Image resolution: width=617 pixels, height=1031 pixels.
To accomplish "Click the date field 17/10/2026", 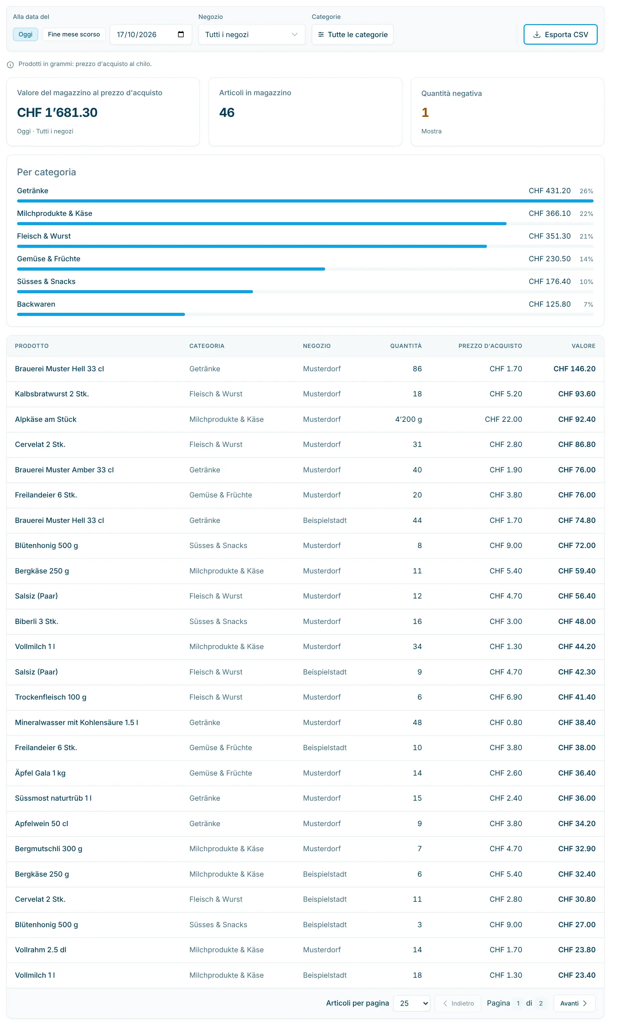I will [x=151, y=34].
